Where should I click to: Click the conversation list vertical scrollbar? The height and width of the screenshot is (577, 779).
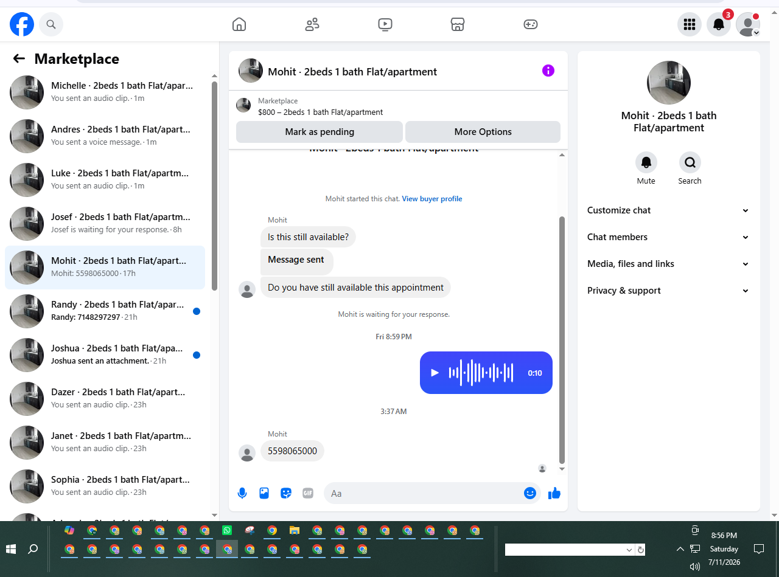[x=214, y=185]
